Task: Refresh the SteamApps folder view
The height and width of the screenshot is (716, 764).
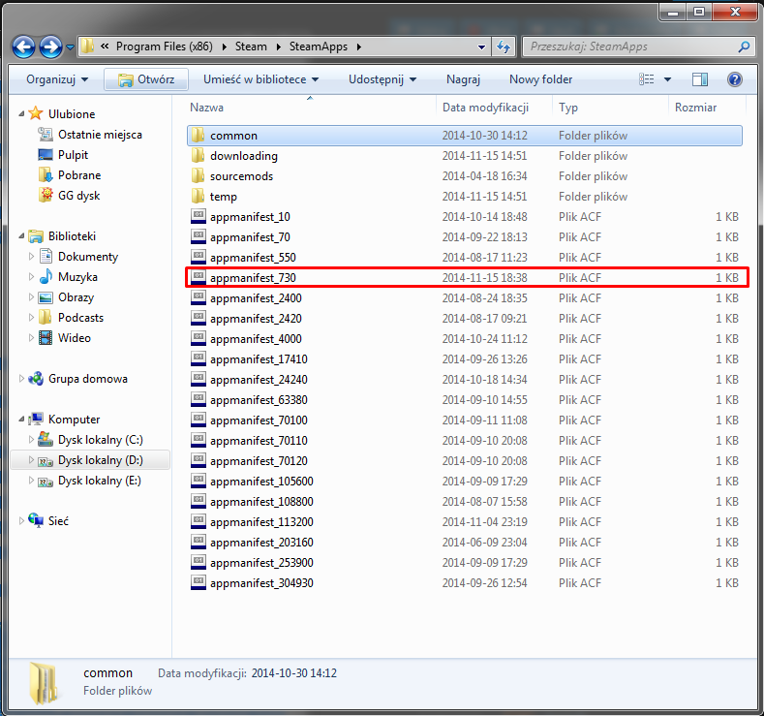Action: 504,47
